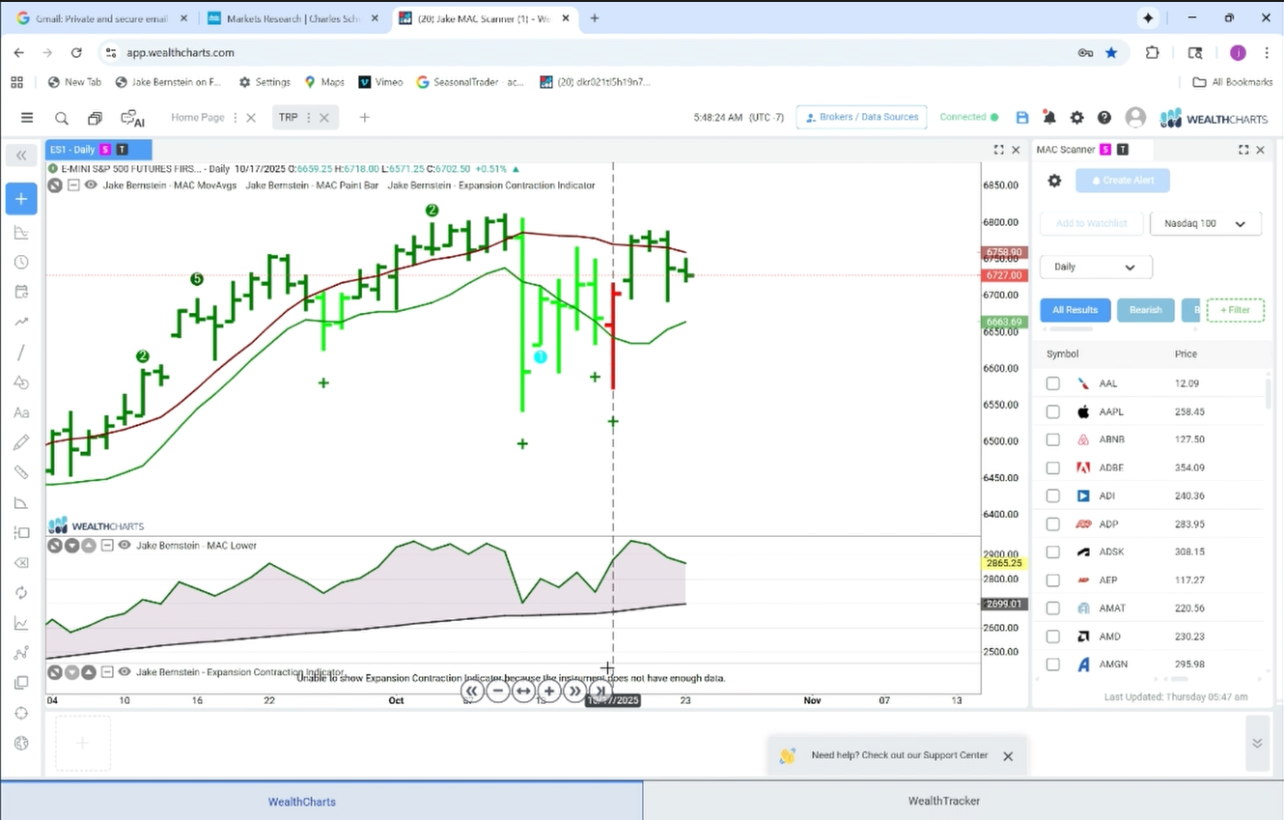This screenshot has width=1284, height=820.
Task: Check the AAPL row checkbox
Action: (1053, 411)
